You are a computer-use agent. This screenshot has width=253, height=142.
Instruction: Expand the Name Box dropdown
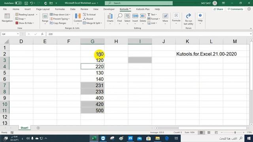pos(18,34)
